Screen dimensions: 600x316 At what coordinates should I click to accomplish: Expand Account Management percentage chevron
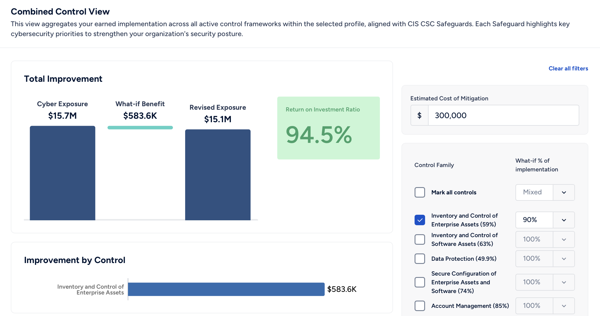[564, 306]
